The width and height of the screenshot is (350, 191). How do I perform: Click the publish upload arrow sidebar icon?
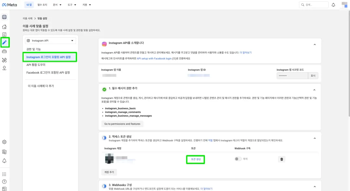click(4, 68)
